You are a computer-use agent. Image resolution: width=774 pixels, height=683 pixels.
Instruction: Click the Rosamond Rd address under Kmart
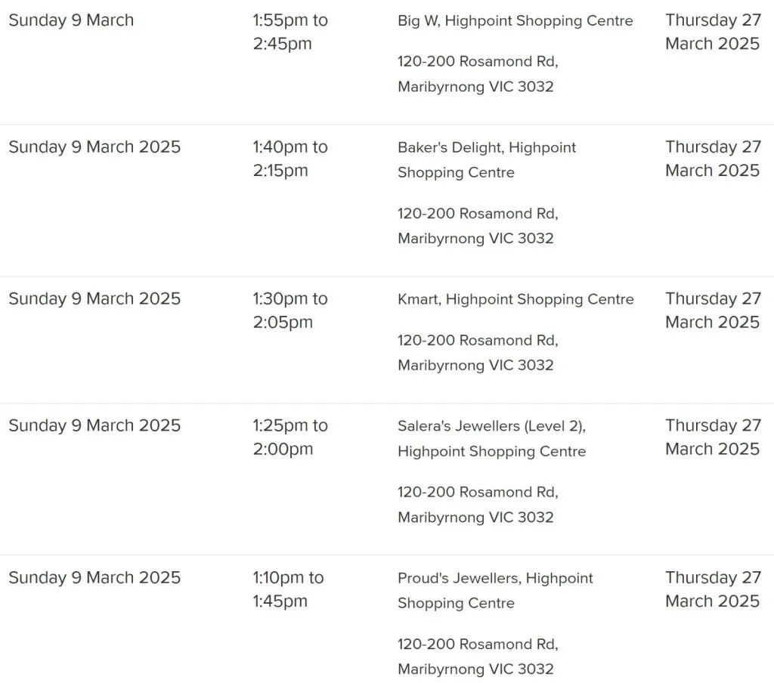point(478,341)
